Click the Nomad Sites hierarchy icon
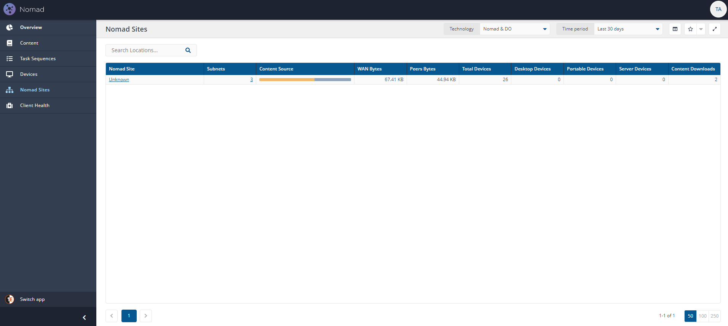728x326 pixels. [10, 90]
